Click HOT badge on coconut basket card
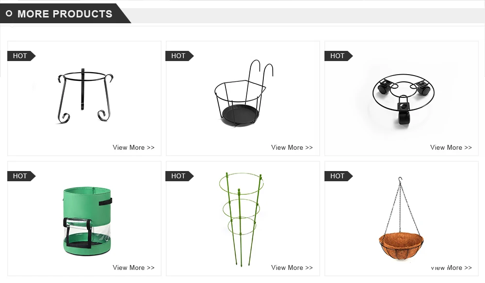Image resolution: width=485 pixels, height=283 pixels. tap(339, 176)
